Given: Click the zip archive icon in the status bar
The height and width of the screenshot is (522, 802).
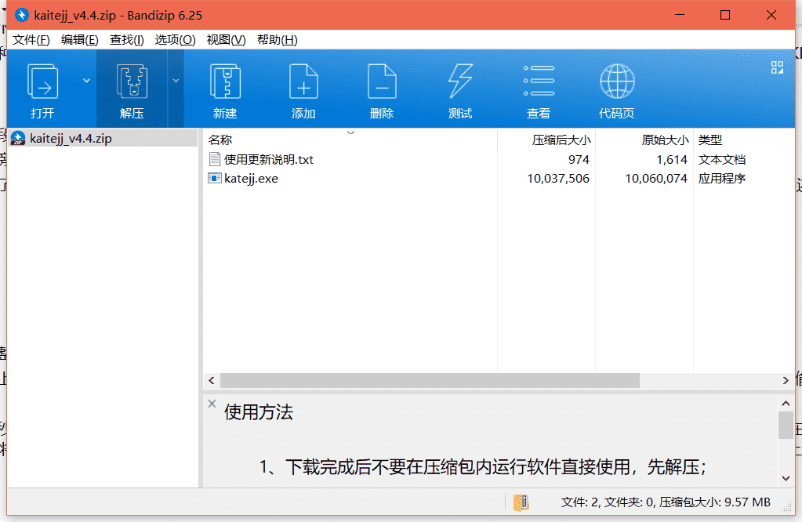Looking at the screenshot, I should (521, 502).
